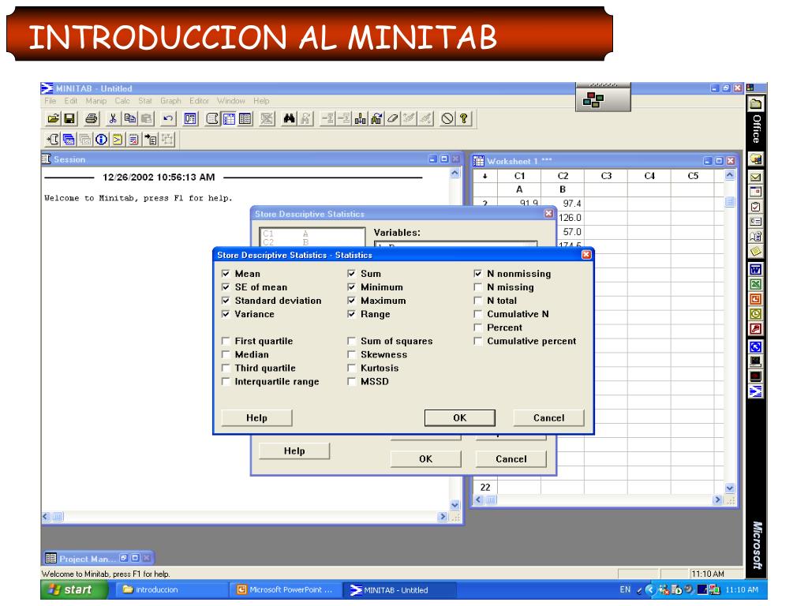
Task: Click the insert column chart-bars toolbar icon
Action: click(x=360, y=119)
